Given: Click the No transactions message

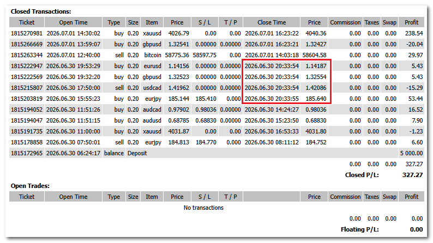Looking at the screenshot, I should (203, 208).
